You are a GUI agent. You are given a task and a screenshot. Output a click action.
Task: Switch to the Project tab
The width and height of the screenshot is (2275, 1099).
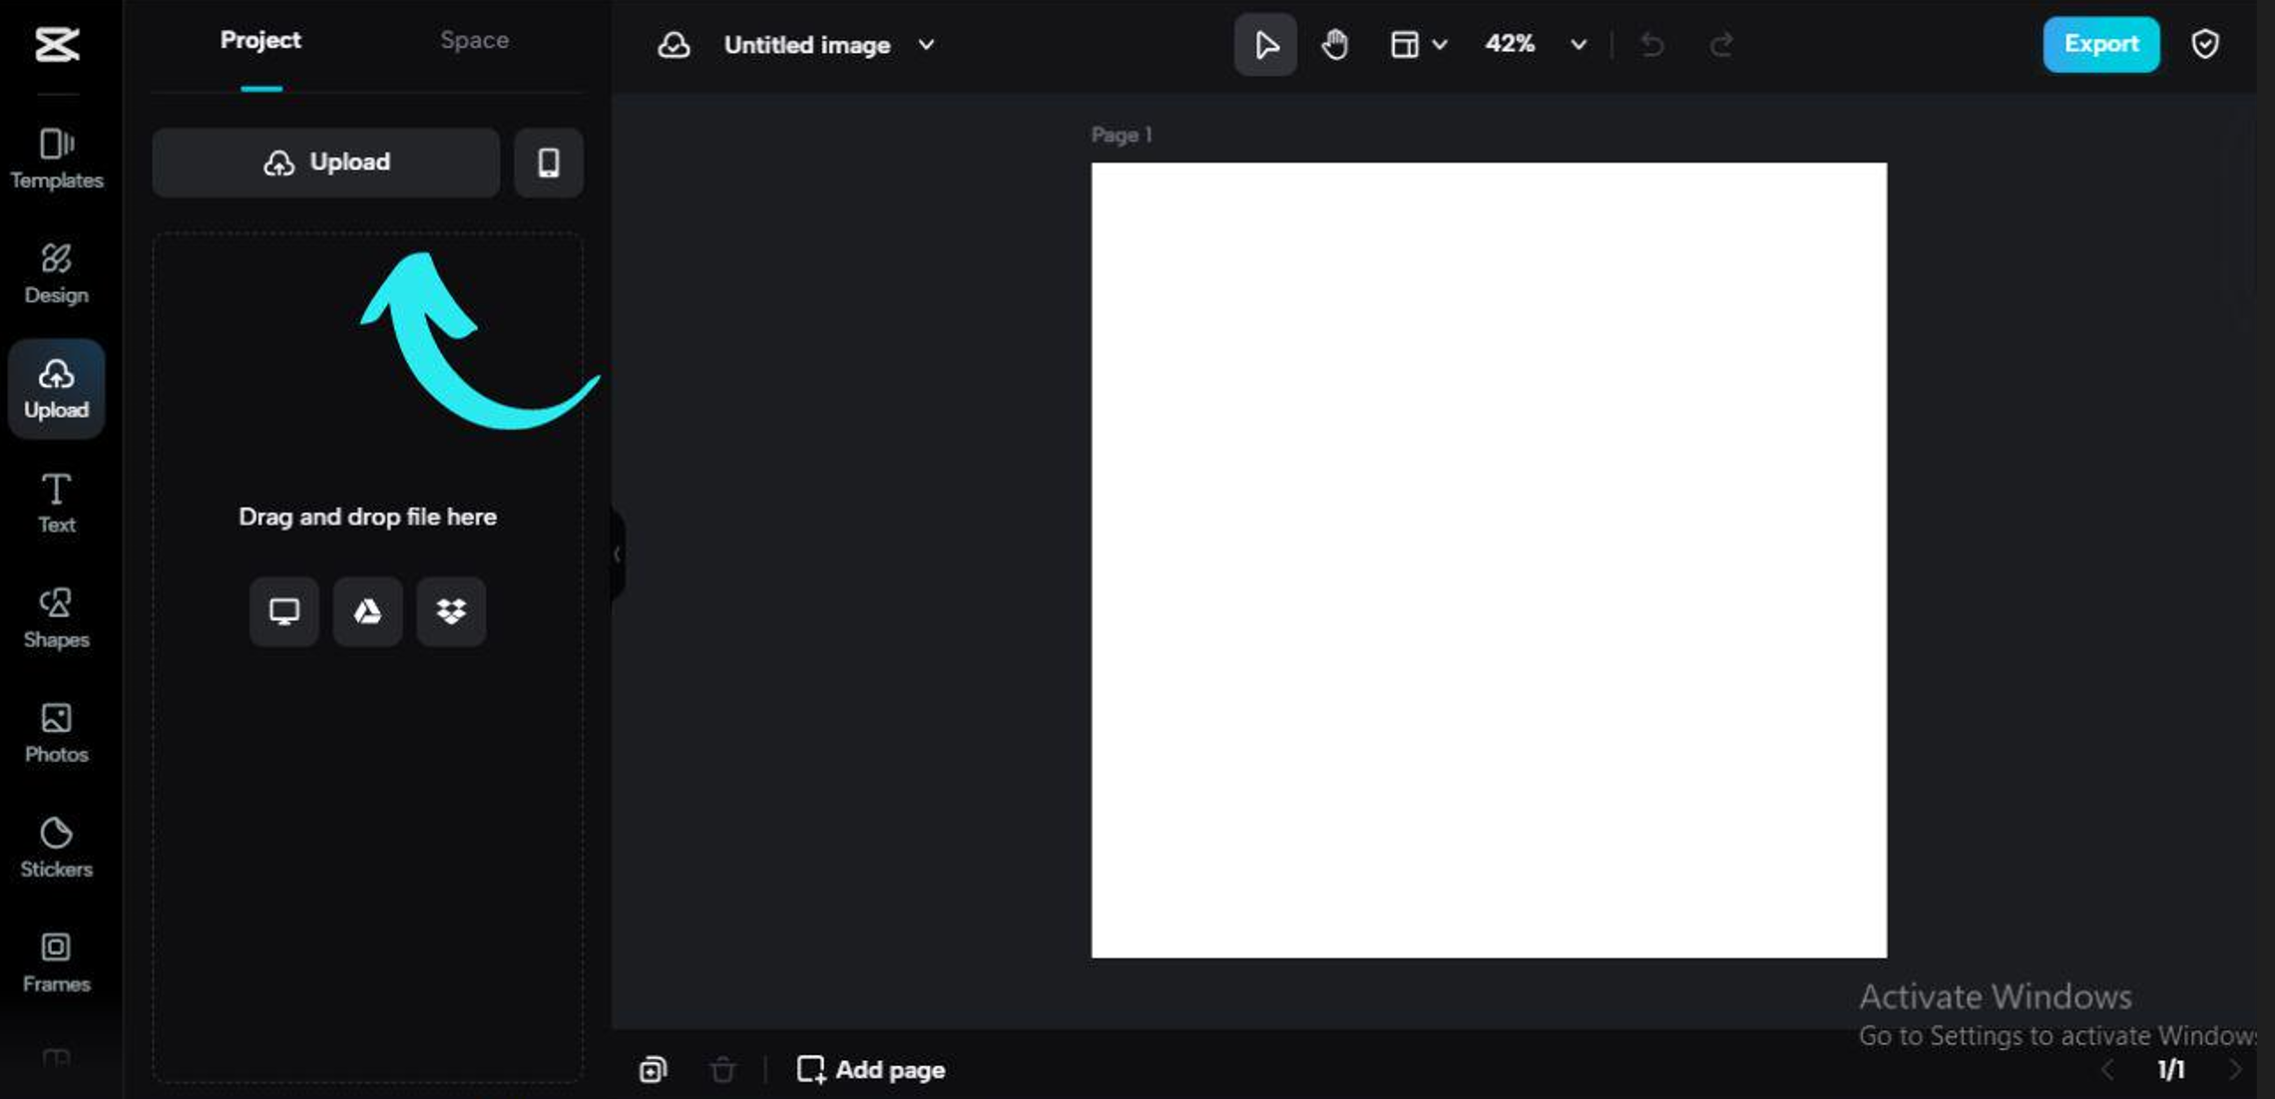(x=260, y=41)
